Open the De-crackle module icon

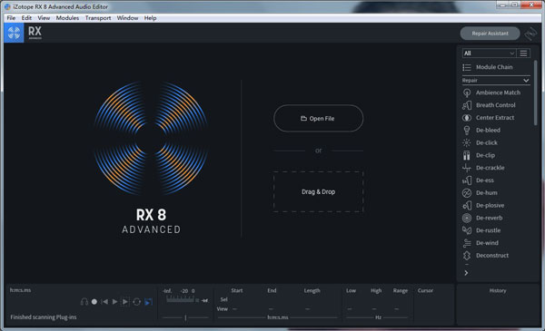(x=467, y=168)
